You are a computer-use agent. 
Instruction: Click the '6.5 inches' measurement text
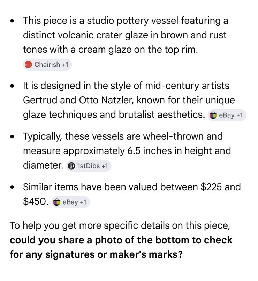pyautogui.click(x=150, y=151)
